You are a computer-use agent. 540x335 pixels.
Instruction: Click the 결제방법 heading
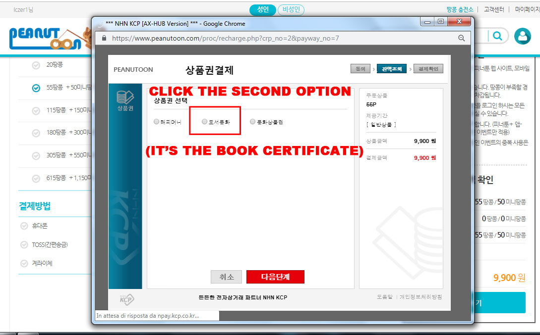[35, 206]
